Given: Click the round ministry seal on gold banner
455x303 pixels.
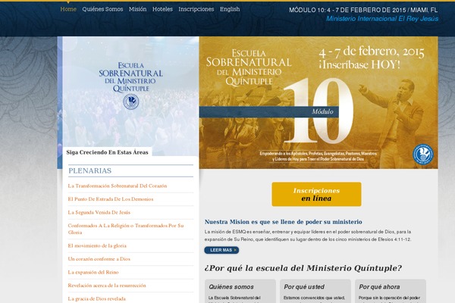Looking at the screenshot, I should coord(423,155).
